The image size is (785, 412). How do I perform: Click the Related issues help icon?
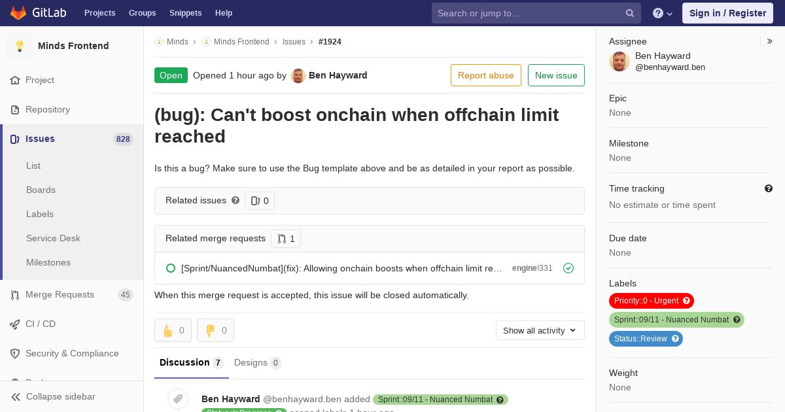(x=235, y=200)
